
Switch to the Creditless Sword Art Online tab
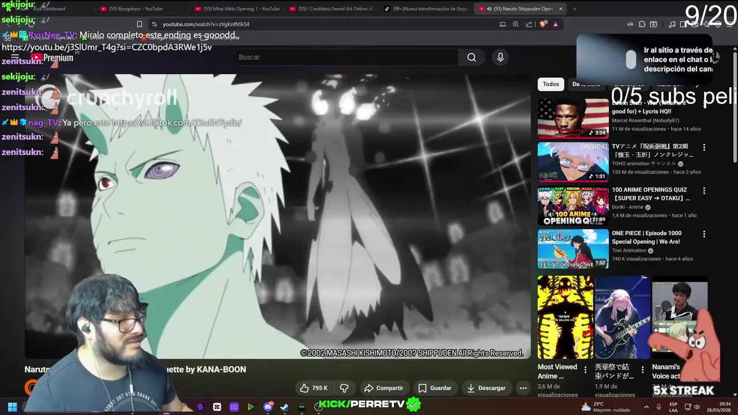click(x=332, y=9)
